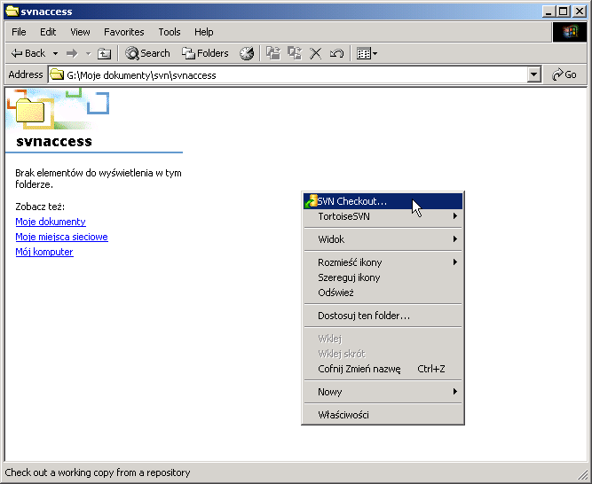
Task: Go up one folder level icon
Action: pos(104,53)
